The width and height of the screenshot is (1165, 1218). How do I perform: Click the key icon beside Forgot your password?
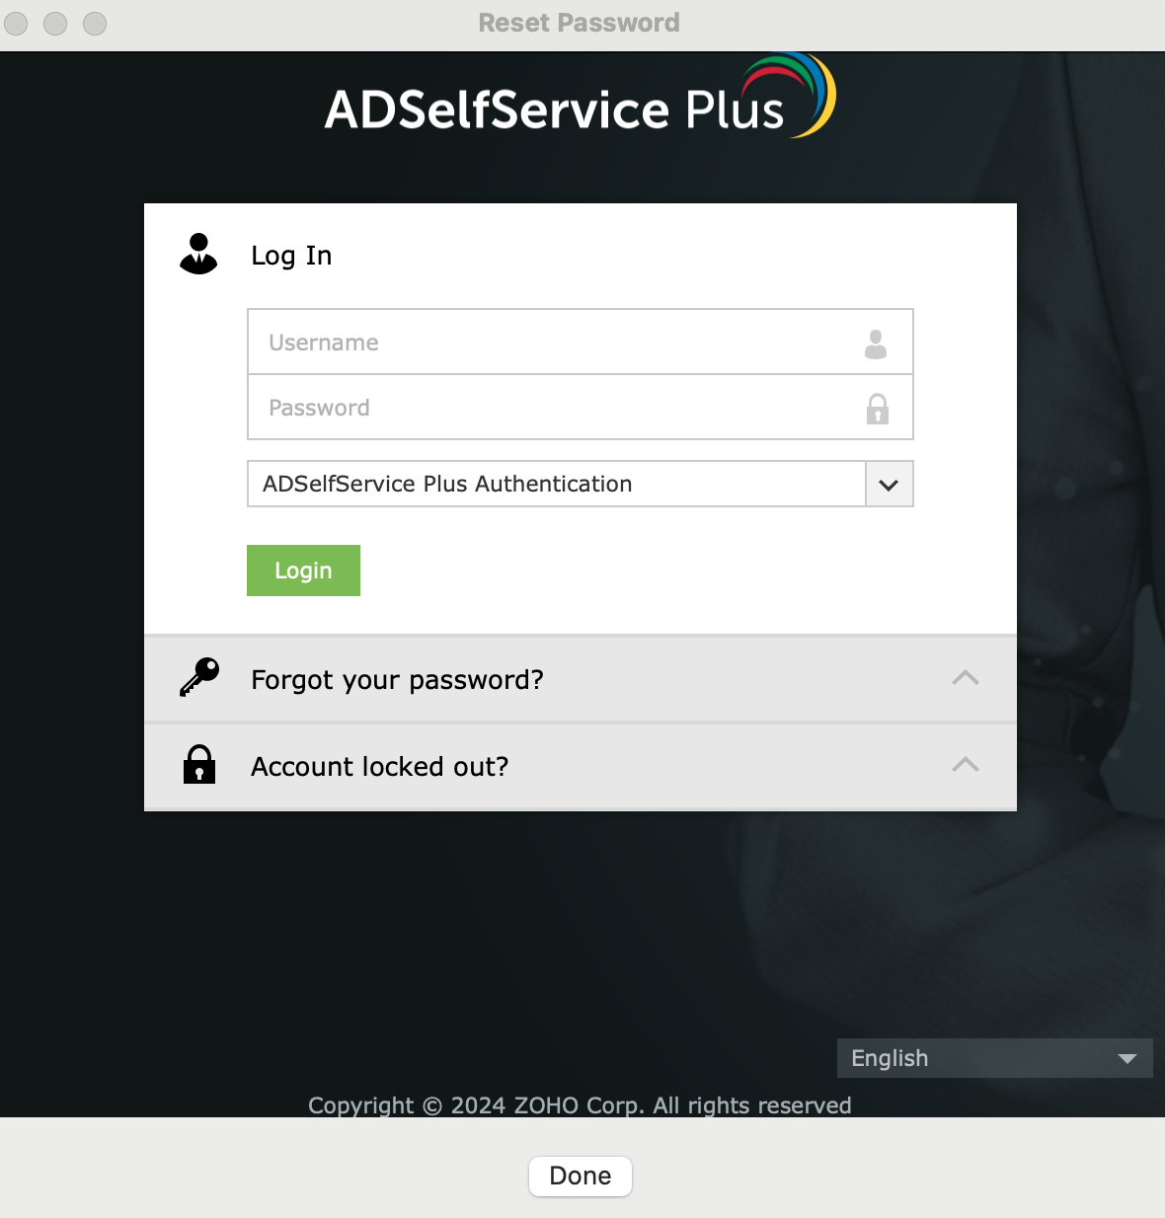tap(199, 677)
